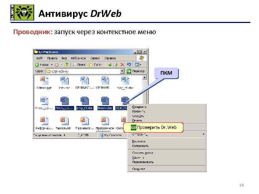Click the address bar path field
The height and width of the screenshot is (194, 259).
coord(83,71)
